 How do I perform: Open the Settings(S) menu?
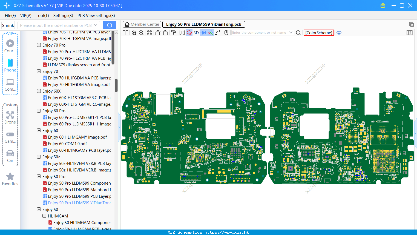click(x=63, y=16)
